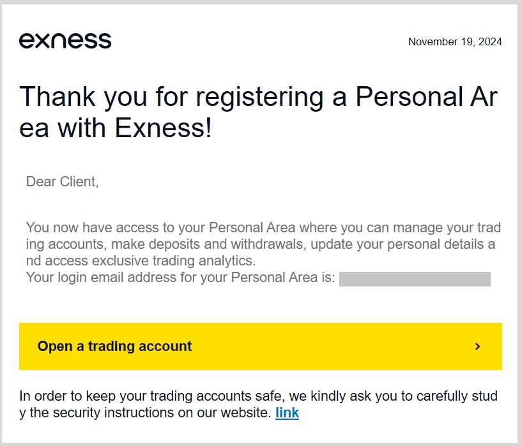Click the 'Dear Client,' greeting
Screen dimensions: 522x446
point(62,182)
